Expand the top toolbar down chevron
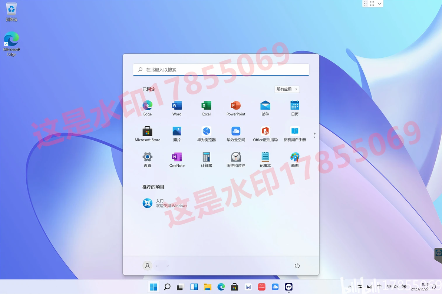Image resolution: width=442 pixels, height=294 pixels. (379, 4)
